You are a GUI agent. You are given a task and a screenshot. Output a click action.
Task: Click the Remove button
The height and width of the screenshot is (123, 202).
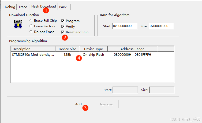coord(107,104)
